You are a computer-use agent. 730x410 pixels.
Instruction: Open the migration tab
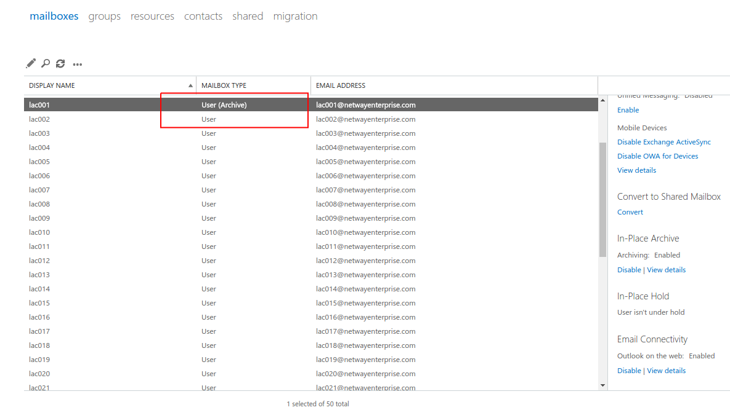[x=295, y=16]
